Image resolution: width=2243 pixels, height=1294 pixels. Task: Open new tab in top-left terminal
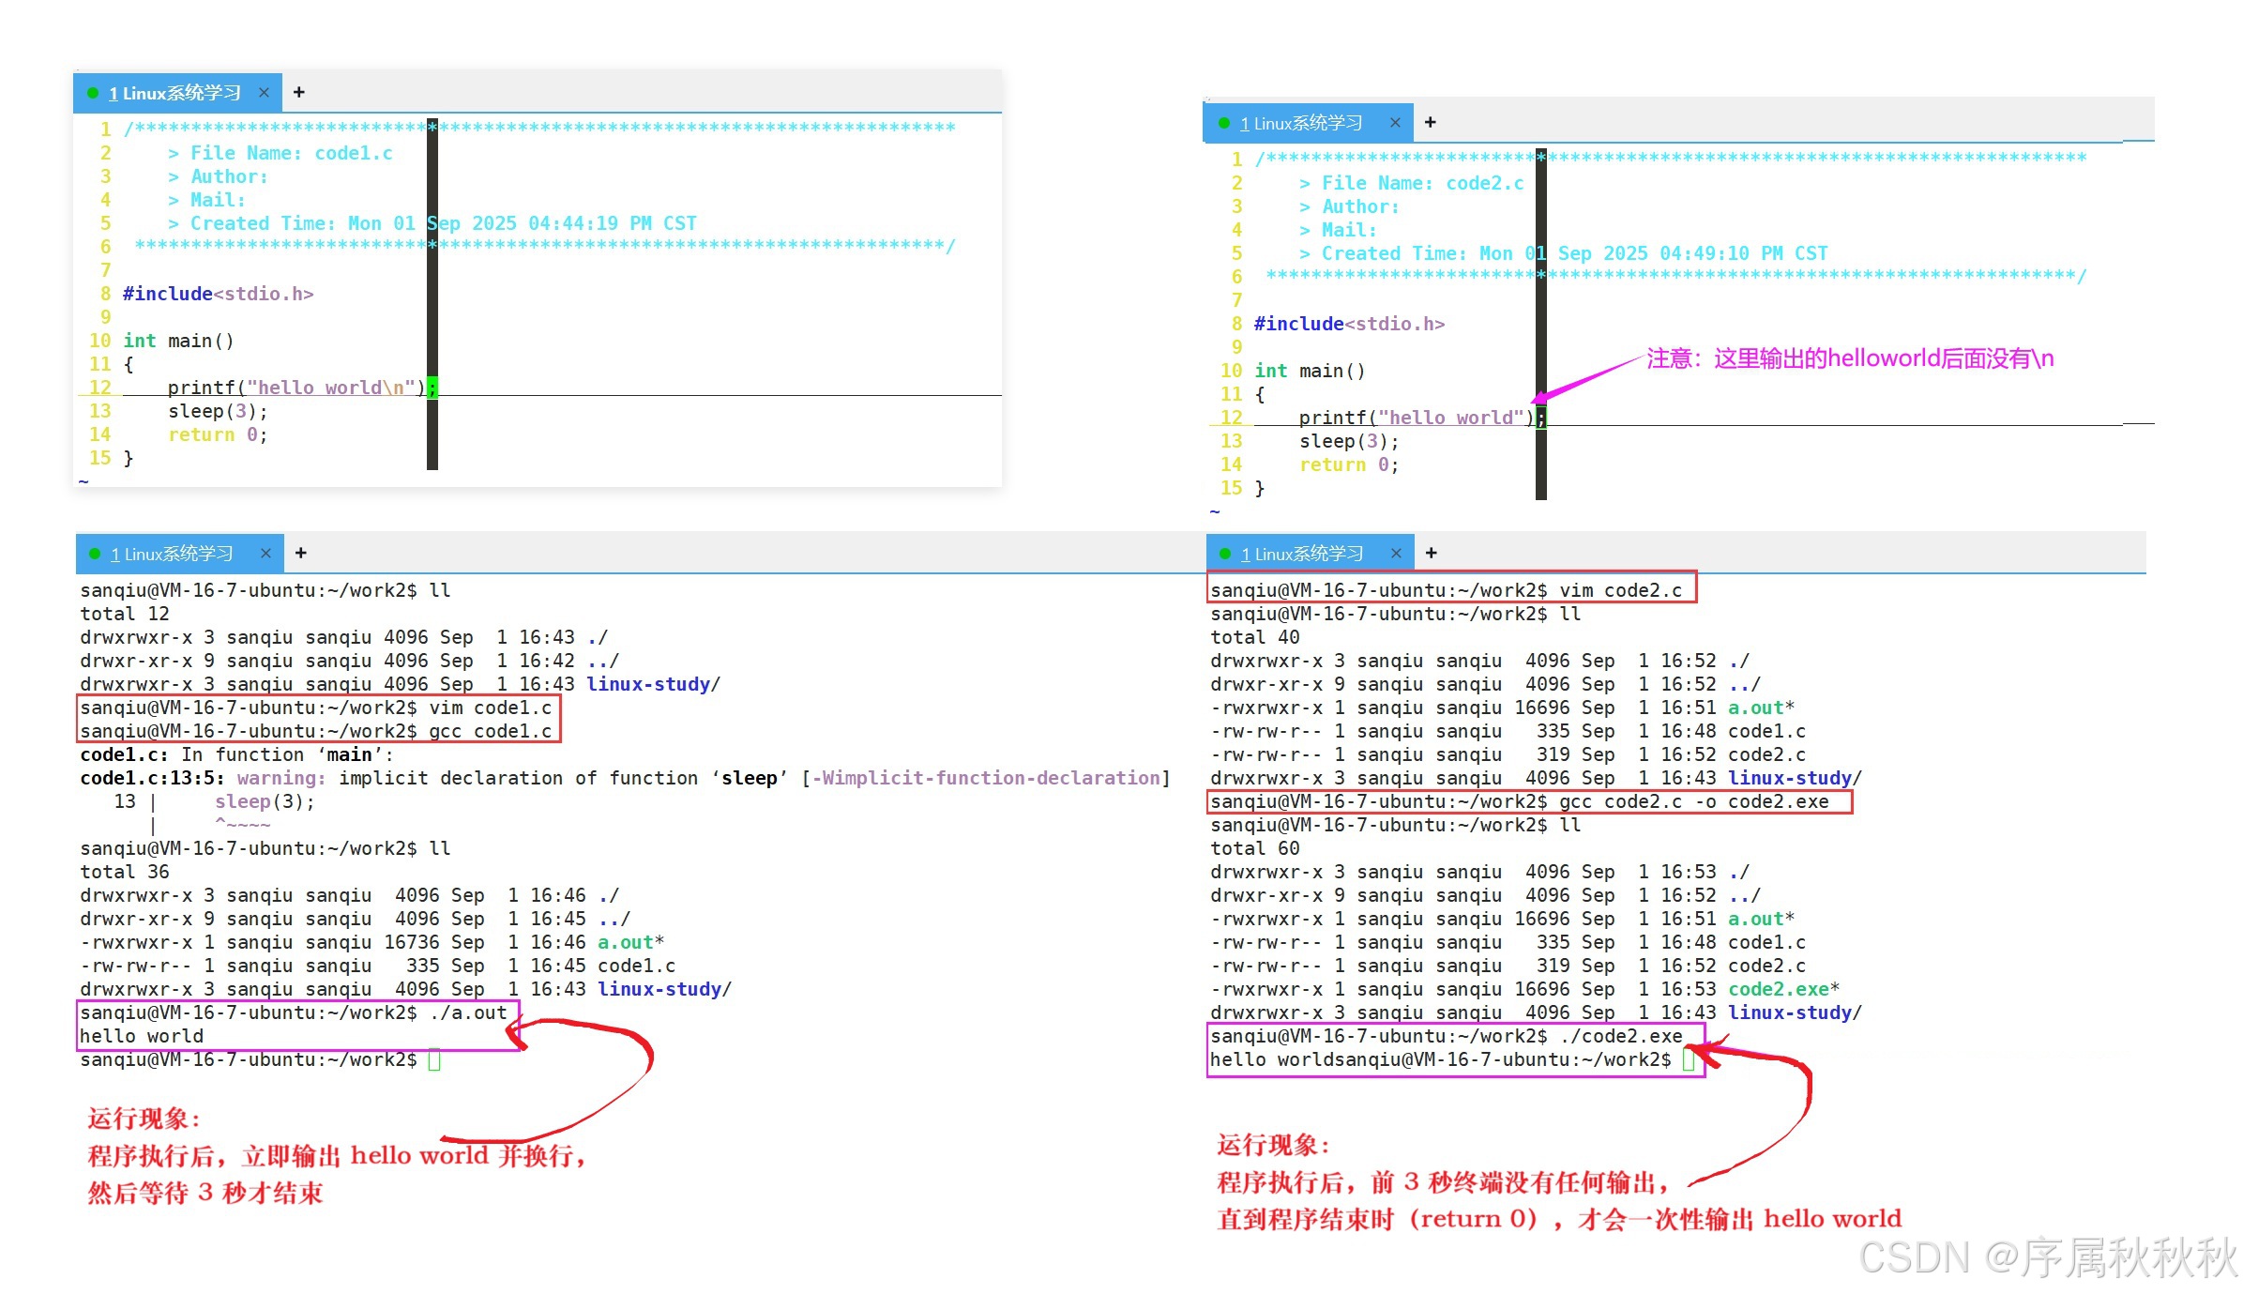pyautogui.click(x=299, y=92)
